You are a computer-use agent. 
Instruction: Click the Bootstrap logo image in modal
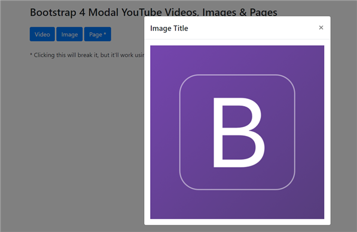237,132
